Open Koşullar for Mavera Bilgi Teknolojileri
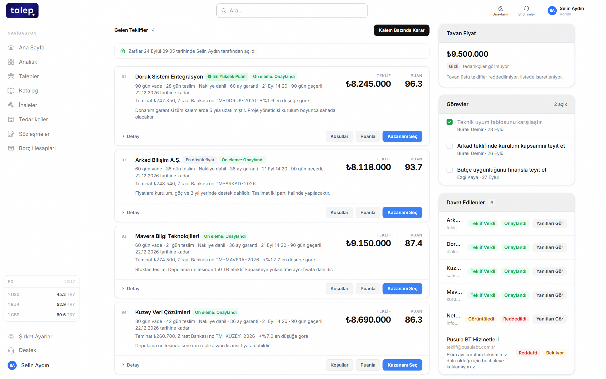The width and height of the screenshot is (606, 379). [339, 289]
